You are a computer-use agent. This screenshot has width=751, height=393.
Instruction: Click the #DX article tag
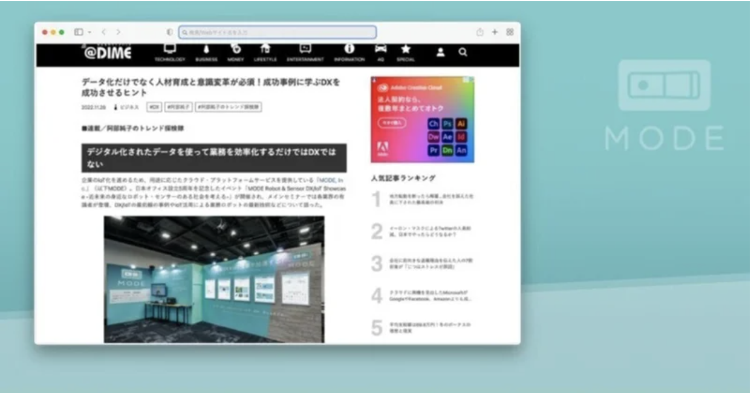click(x=155, y=107)
